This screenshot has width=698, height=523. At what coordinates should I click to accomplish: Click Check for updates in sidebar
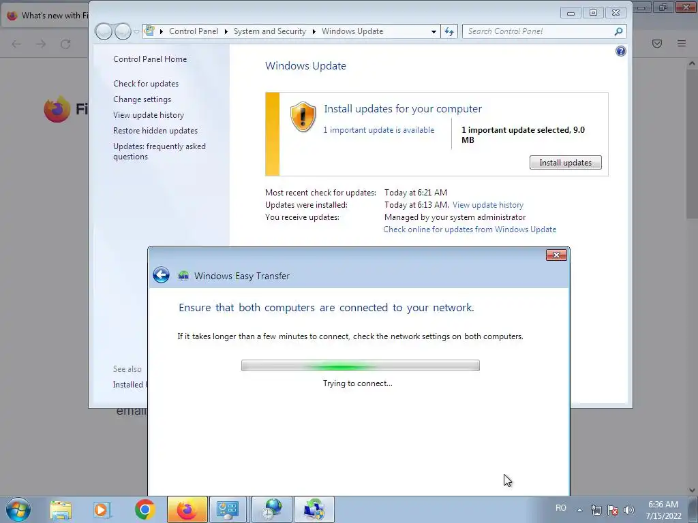(146, 84)
